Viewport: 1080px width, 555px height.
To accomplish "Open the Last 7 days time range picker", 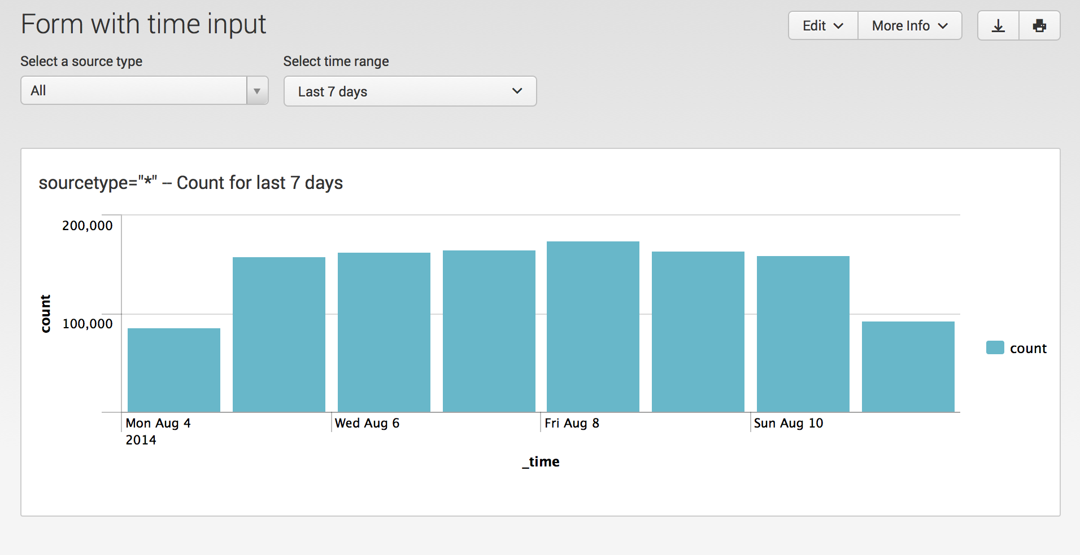I will (410, 91).
